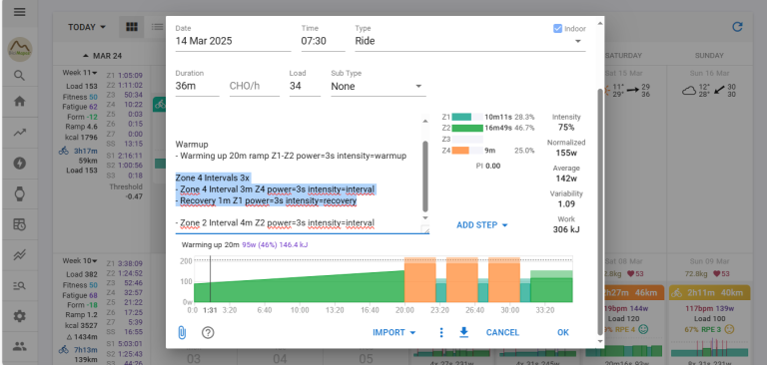Open the TODAY dropdown
The width and height of the screenshot is (767, 365).
tap(87, 27)
